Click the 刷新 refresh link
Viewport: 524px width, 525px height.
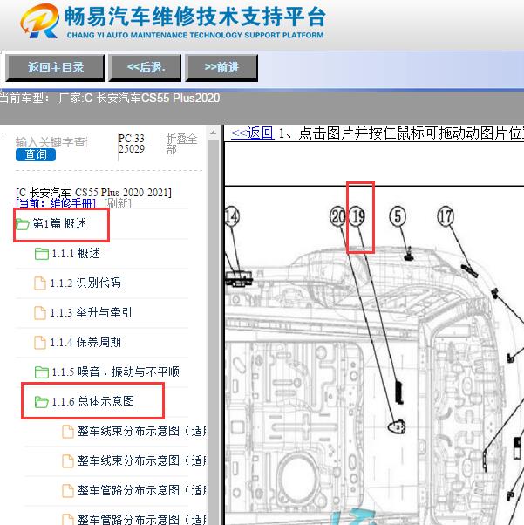click(118, 203)
